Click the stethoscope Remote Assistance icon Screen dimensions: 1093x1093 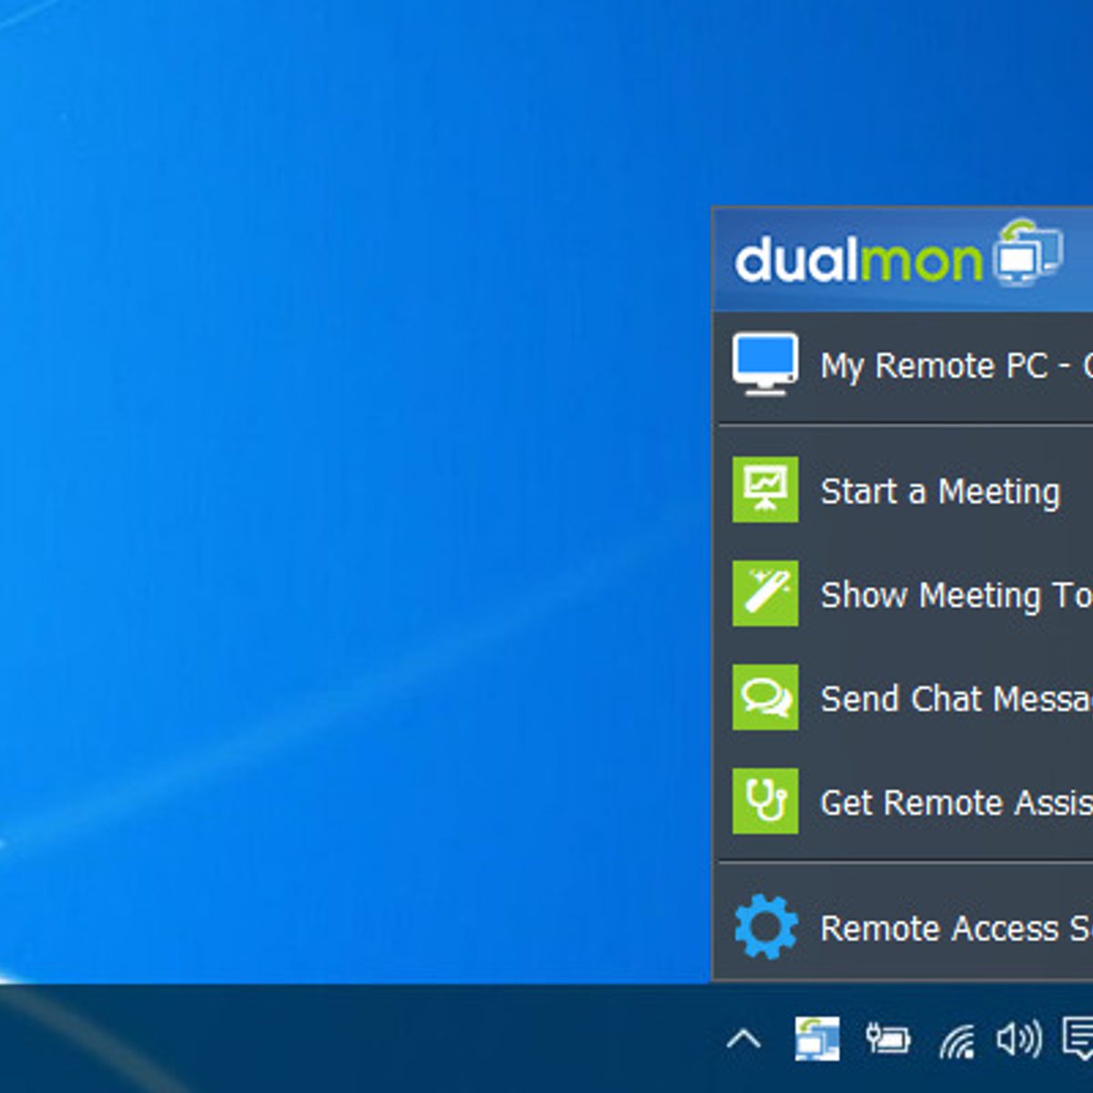pyautogui.click(x=765, y=802)
